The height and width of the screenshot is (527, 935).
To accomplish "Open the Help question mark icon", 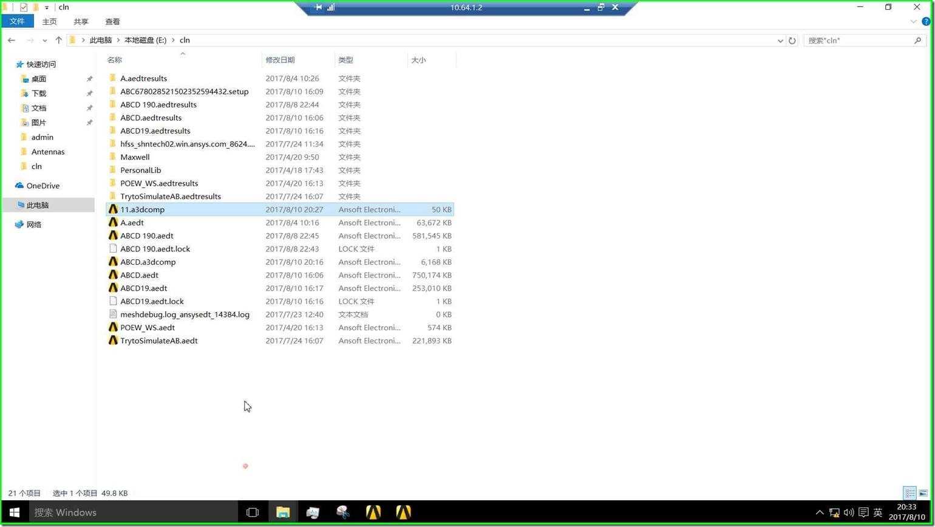I will [926, 21].
